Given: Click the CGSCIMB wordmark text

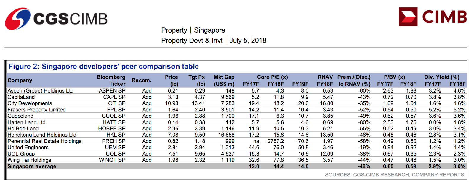Looking at the screenshot, I should pyautogui.click(x=71, y=19).
